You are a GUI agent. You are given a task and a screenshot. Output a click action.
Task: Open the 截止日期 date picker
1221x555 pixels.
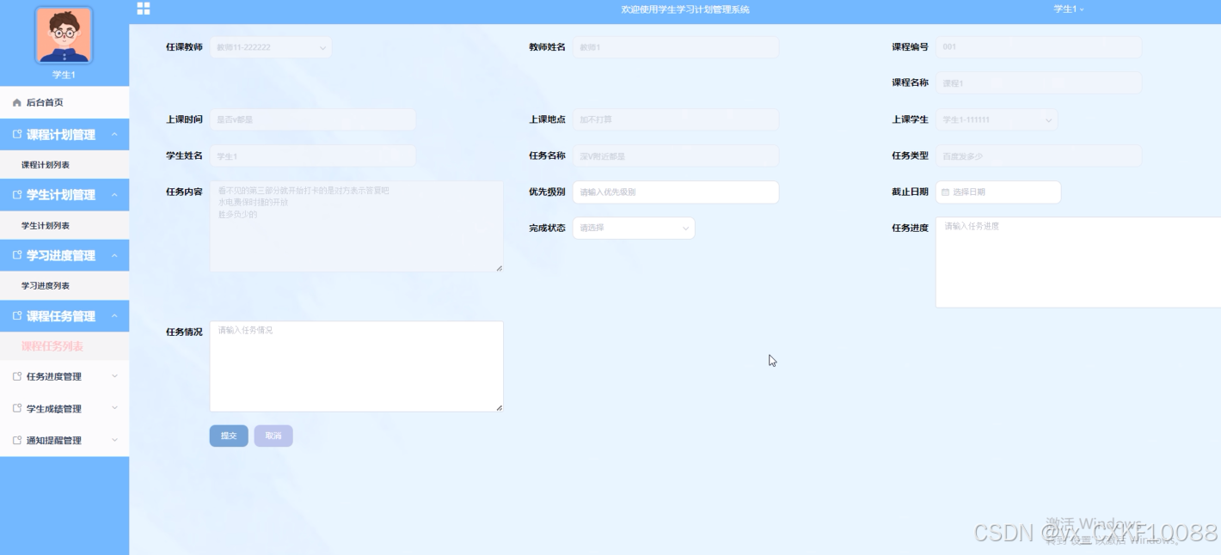point(998,192)
